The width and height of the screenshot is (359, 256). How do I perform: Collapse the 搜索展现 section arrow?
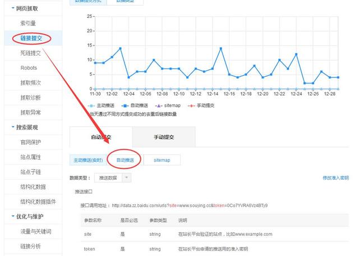point(13,127)
